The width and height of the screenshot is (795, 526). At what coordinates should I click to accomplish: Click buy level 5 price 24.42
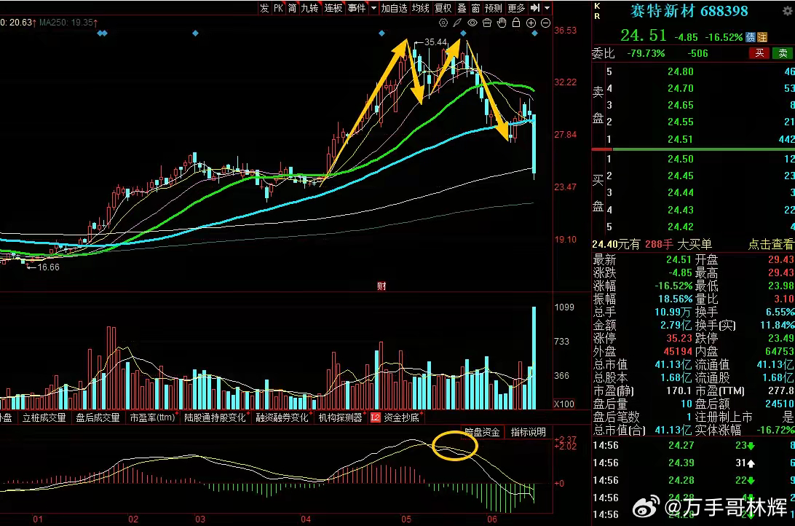[x=681, y=227]
